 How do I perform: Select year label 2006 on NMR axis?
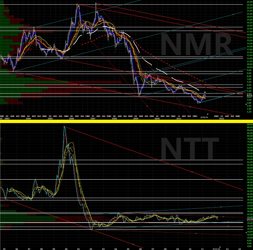pyautogui.click(x=72, y=119)
